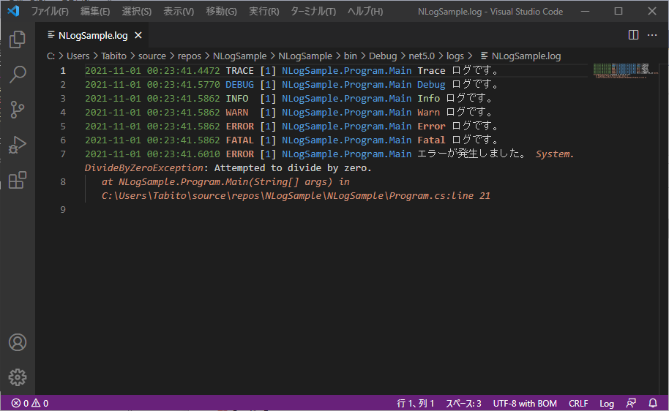Open the errors and warnings status indicator
The height and width of the screenshot is (411, 669).
point(30,403)
